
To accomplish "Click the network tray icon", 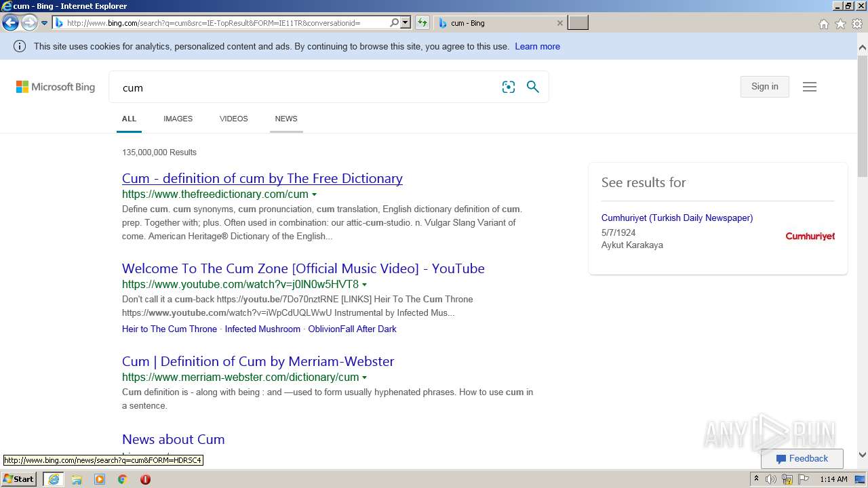I will click(x=787, y=479).
